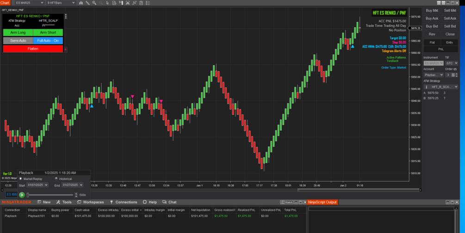
Task: Open the Properties icon in chart toolbar
Action: pyautogui.click(x=141, y=3)
